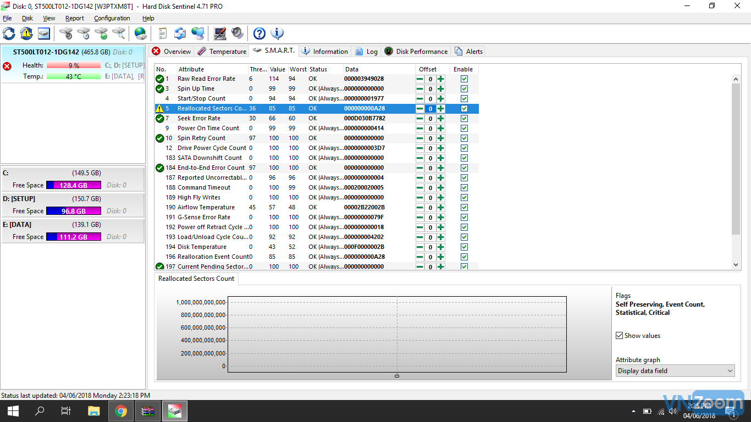The image size is (751, 422).
Task: Click the offset input for Reallocated Sectors Count
Action: coord(430,108)
